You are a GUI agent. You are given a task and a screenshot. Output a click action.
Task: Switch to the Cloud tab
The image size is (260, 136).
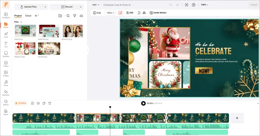click(x=28, y=16)
